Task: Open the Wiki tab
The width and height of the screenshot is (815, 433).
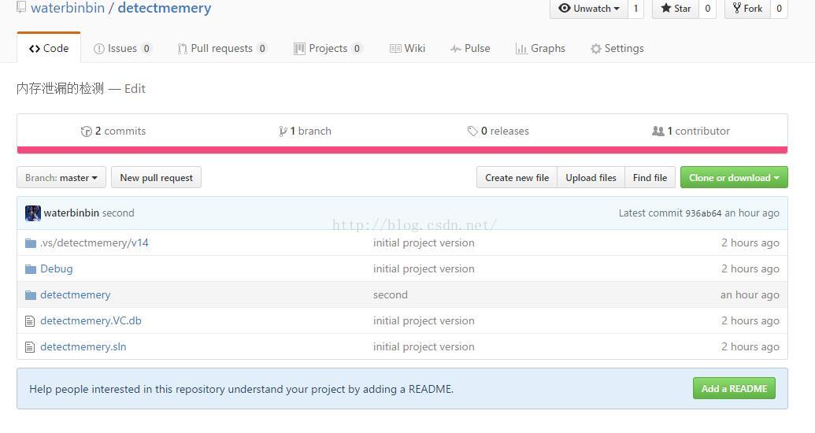Action: [x=408, y=48]
